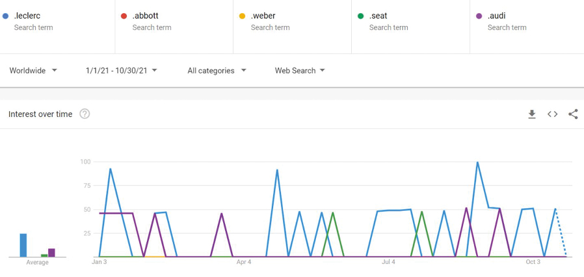Click the Apr 4 axis label

tap(244, 262)
